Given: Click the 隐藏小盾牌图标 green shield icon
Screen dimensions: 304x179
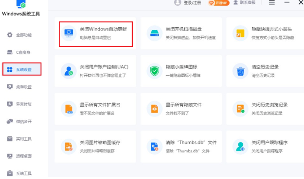Looking at the screenshot, I should click(x=155, y=71).
